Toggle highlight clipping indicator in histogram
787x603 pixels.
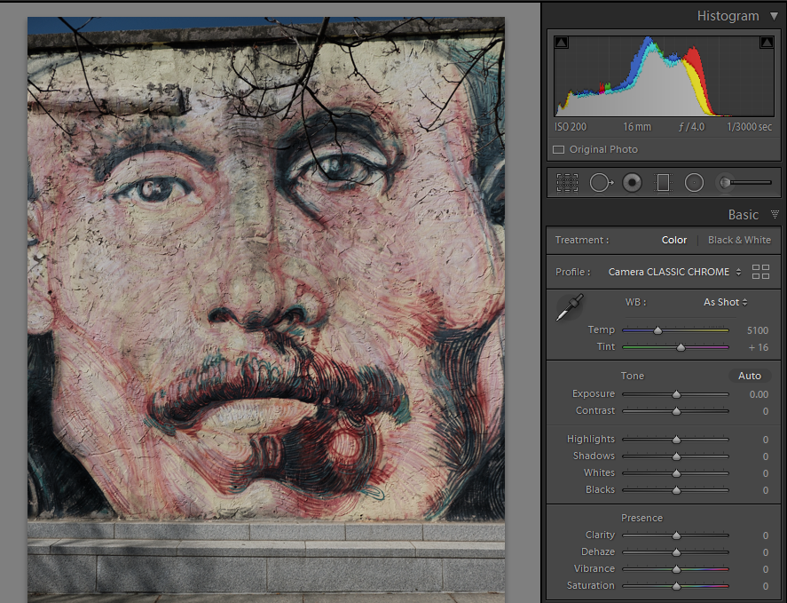pos(766,43)
